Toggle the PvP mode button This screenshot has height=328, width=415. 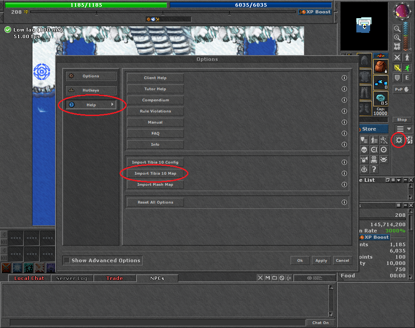point(402,89)
